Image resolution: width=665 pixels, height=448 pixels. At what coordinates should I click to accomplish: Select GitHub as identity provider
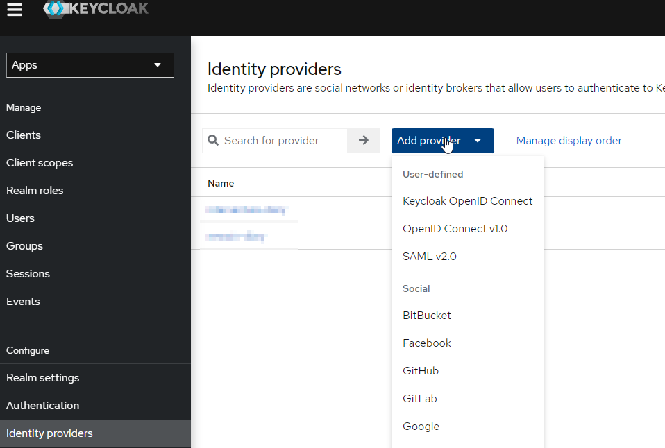(420, 370)
